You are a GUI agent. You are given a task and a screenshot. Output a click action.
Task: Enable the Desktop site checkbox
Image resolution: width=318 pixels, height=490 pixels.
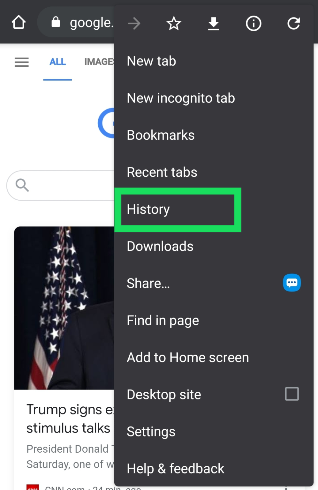[x=291, y=394]
